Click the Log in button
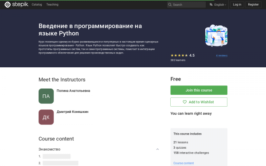 point(237,4)
